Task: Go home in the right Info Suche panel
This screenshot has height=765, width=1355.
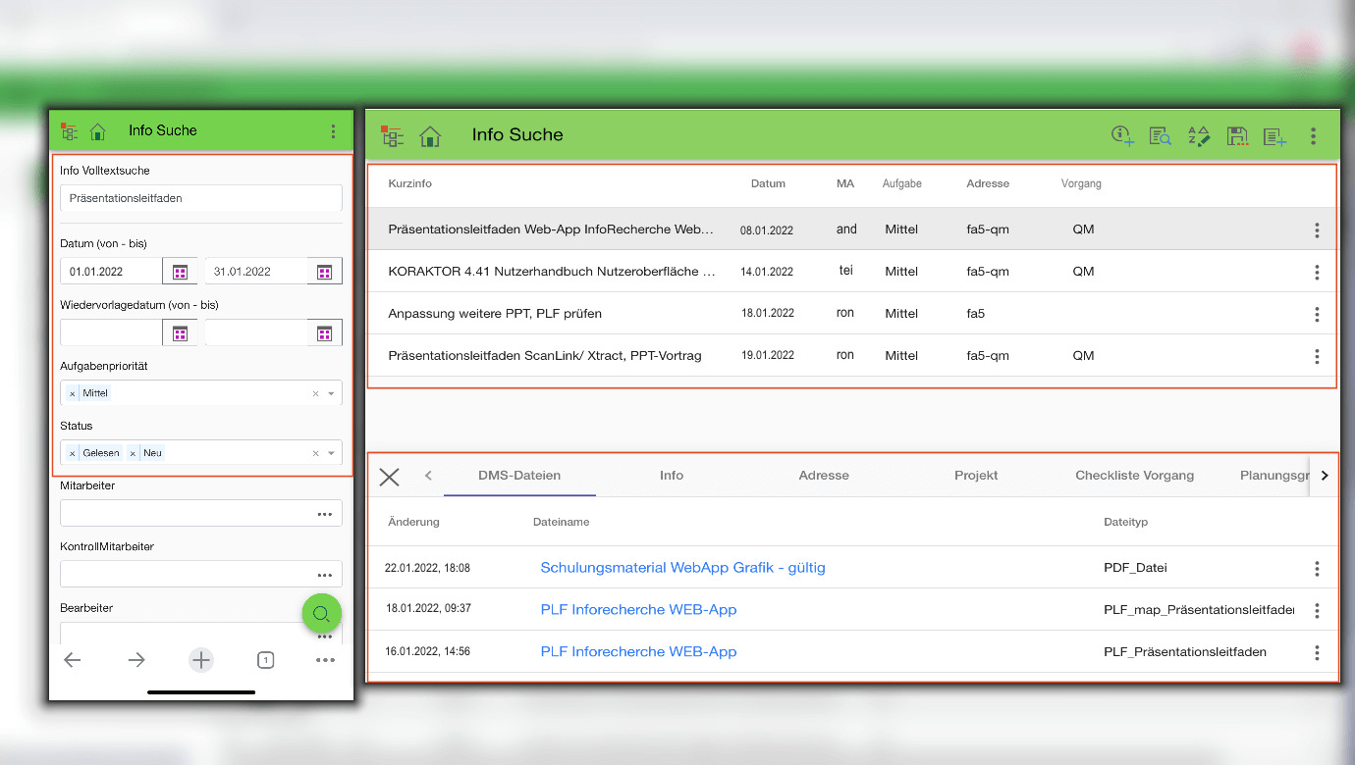Action: coord(430,136)
